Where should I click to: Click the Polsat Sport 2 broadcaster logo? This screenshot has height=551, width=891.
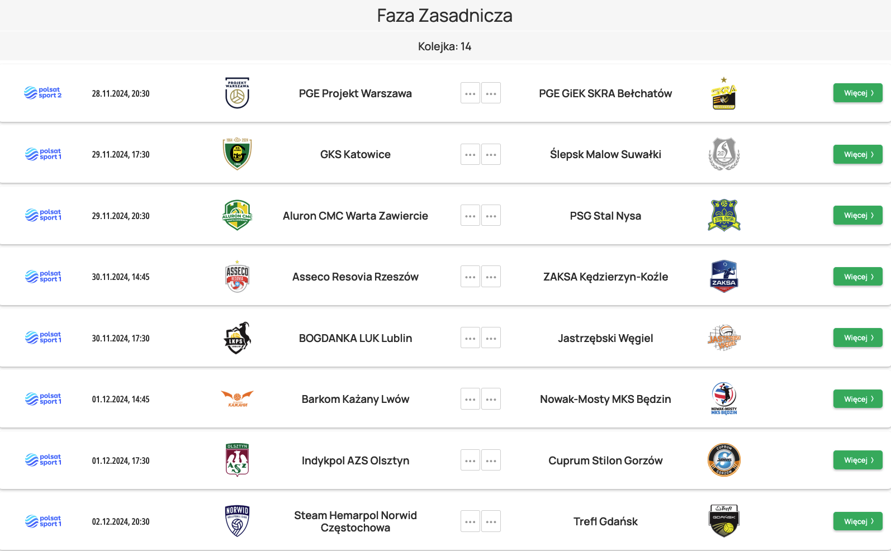tap(43, 93)
